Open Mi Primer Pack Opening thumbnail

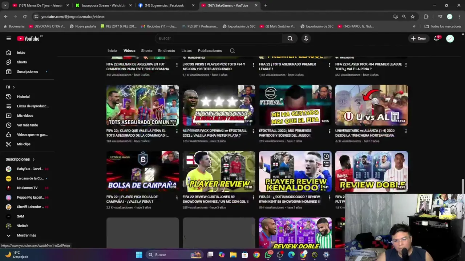point(219,105)
